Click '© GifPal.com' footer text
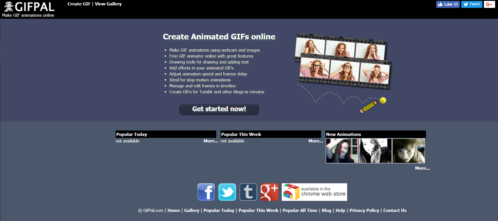 tap(151, 211)
